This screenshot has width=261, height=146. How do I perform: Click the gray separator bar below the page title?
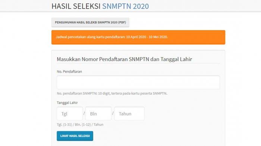click(x=130, y=12)
